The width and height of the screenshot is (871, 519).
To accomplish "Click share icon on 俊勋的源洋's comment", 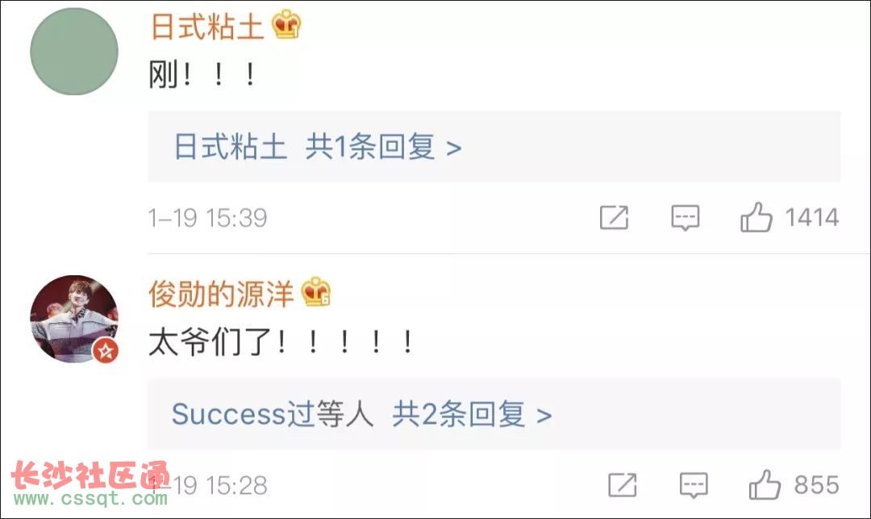I will tap(622, 485).
